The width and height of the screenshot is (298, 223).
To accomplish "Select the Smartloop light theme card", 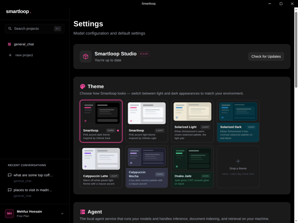I will 147,121.
